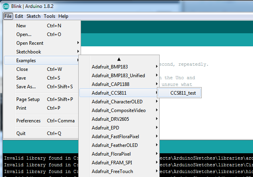
Task: Open the Help menu
Action: pos(63,16)
